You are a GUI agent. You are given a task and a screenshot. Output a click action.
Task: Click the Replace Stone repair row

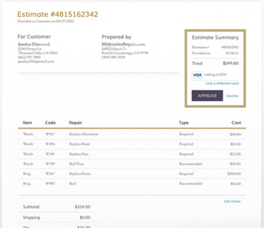(x=132, y=174)
